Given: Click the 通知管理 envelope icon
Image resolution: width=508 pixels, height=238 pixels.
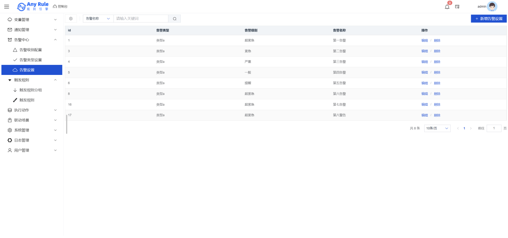Looking at the screenshot, I should click(10, 30).
